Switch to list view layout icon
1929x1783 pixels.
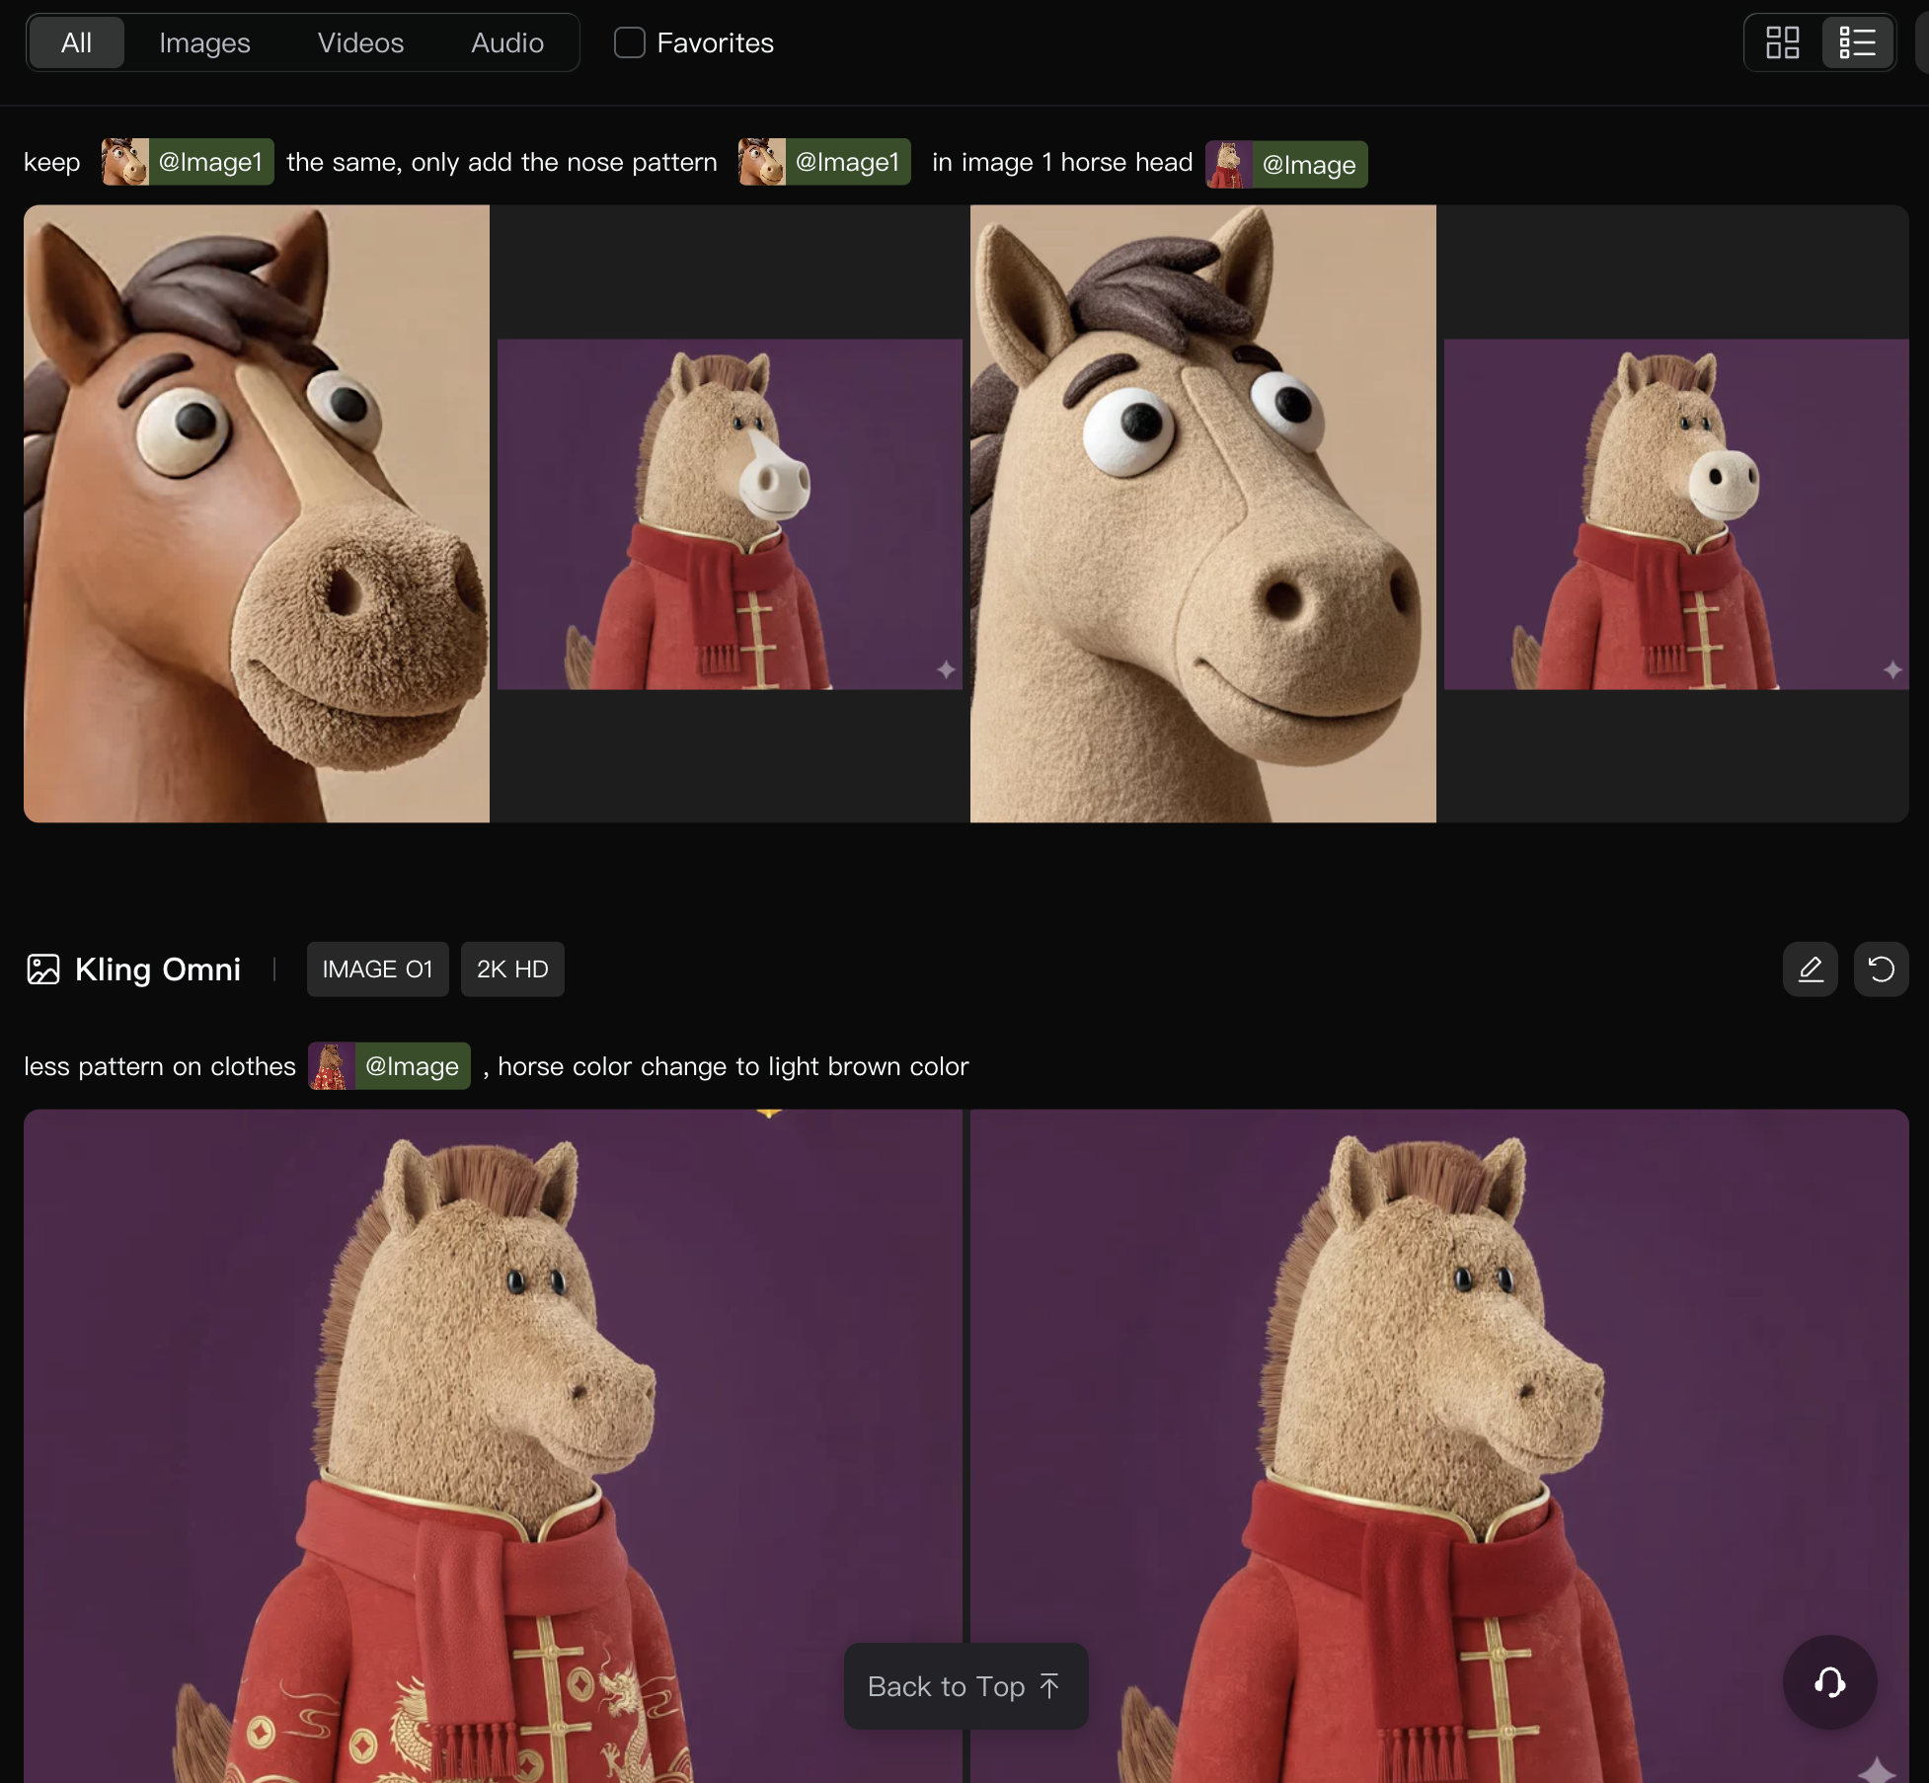[1857, 42]
